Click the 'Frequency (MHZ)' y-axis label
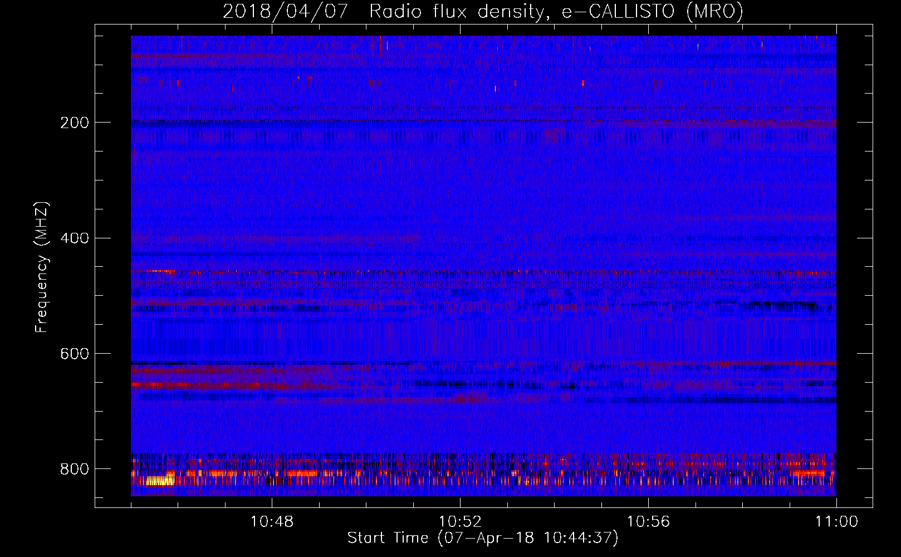 pos(42,267)
